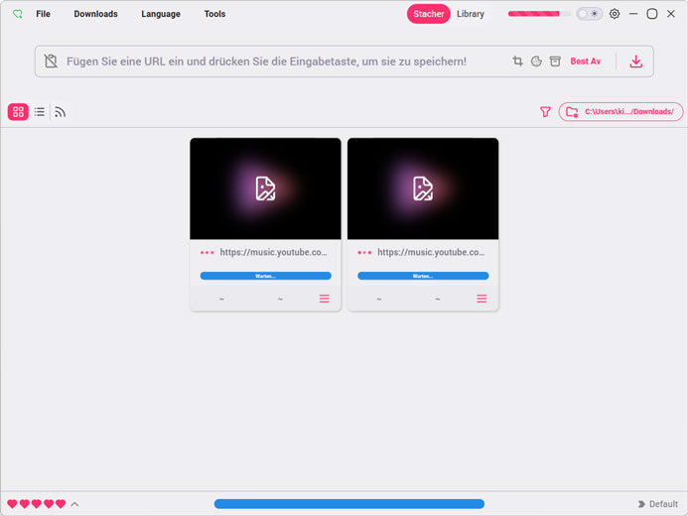688x516 pixels.
Task: Click the archive box icon in URL bar
Action: (x=555, y=62)
